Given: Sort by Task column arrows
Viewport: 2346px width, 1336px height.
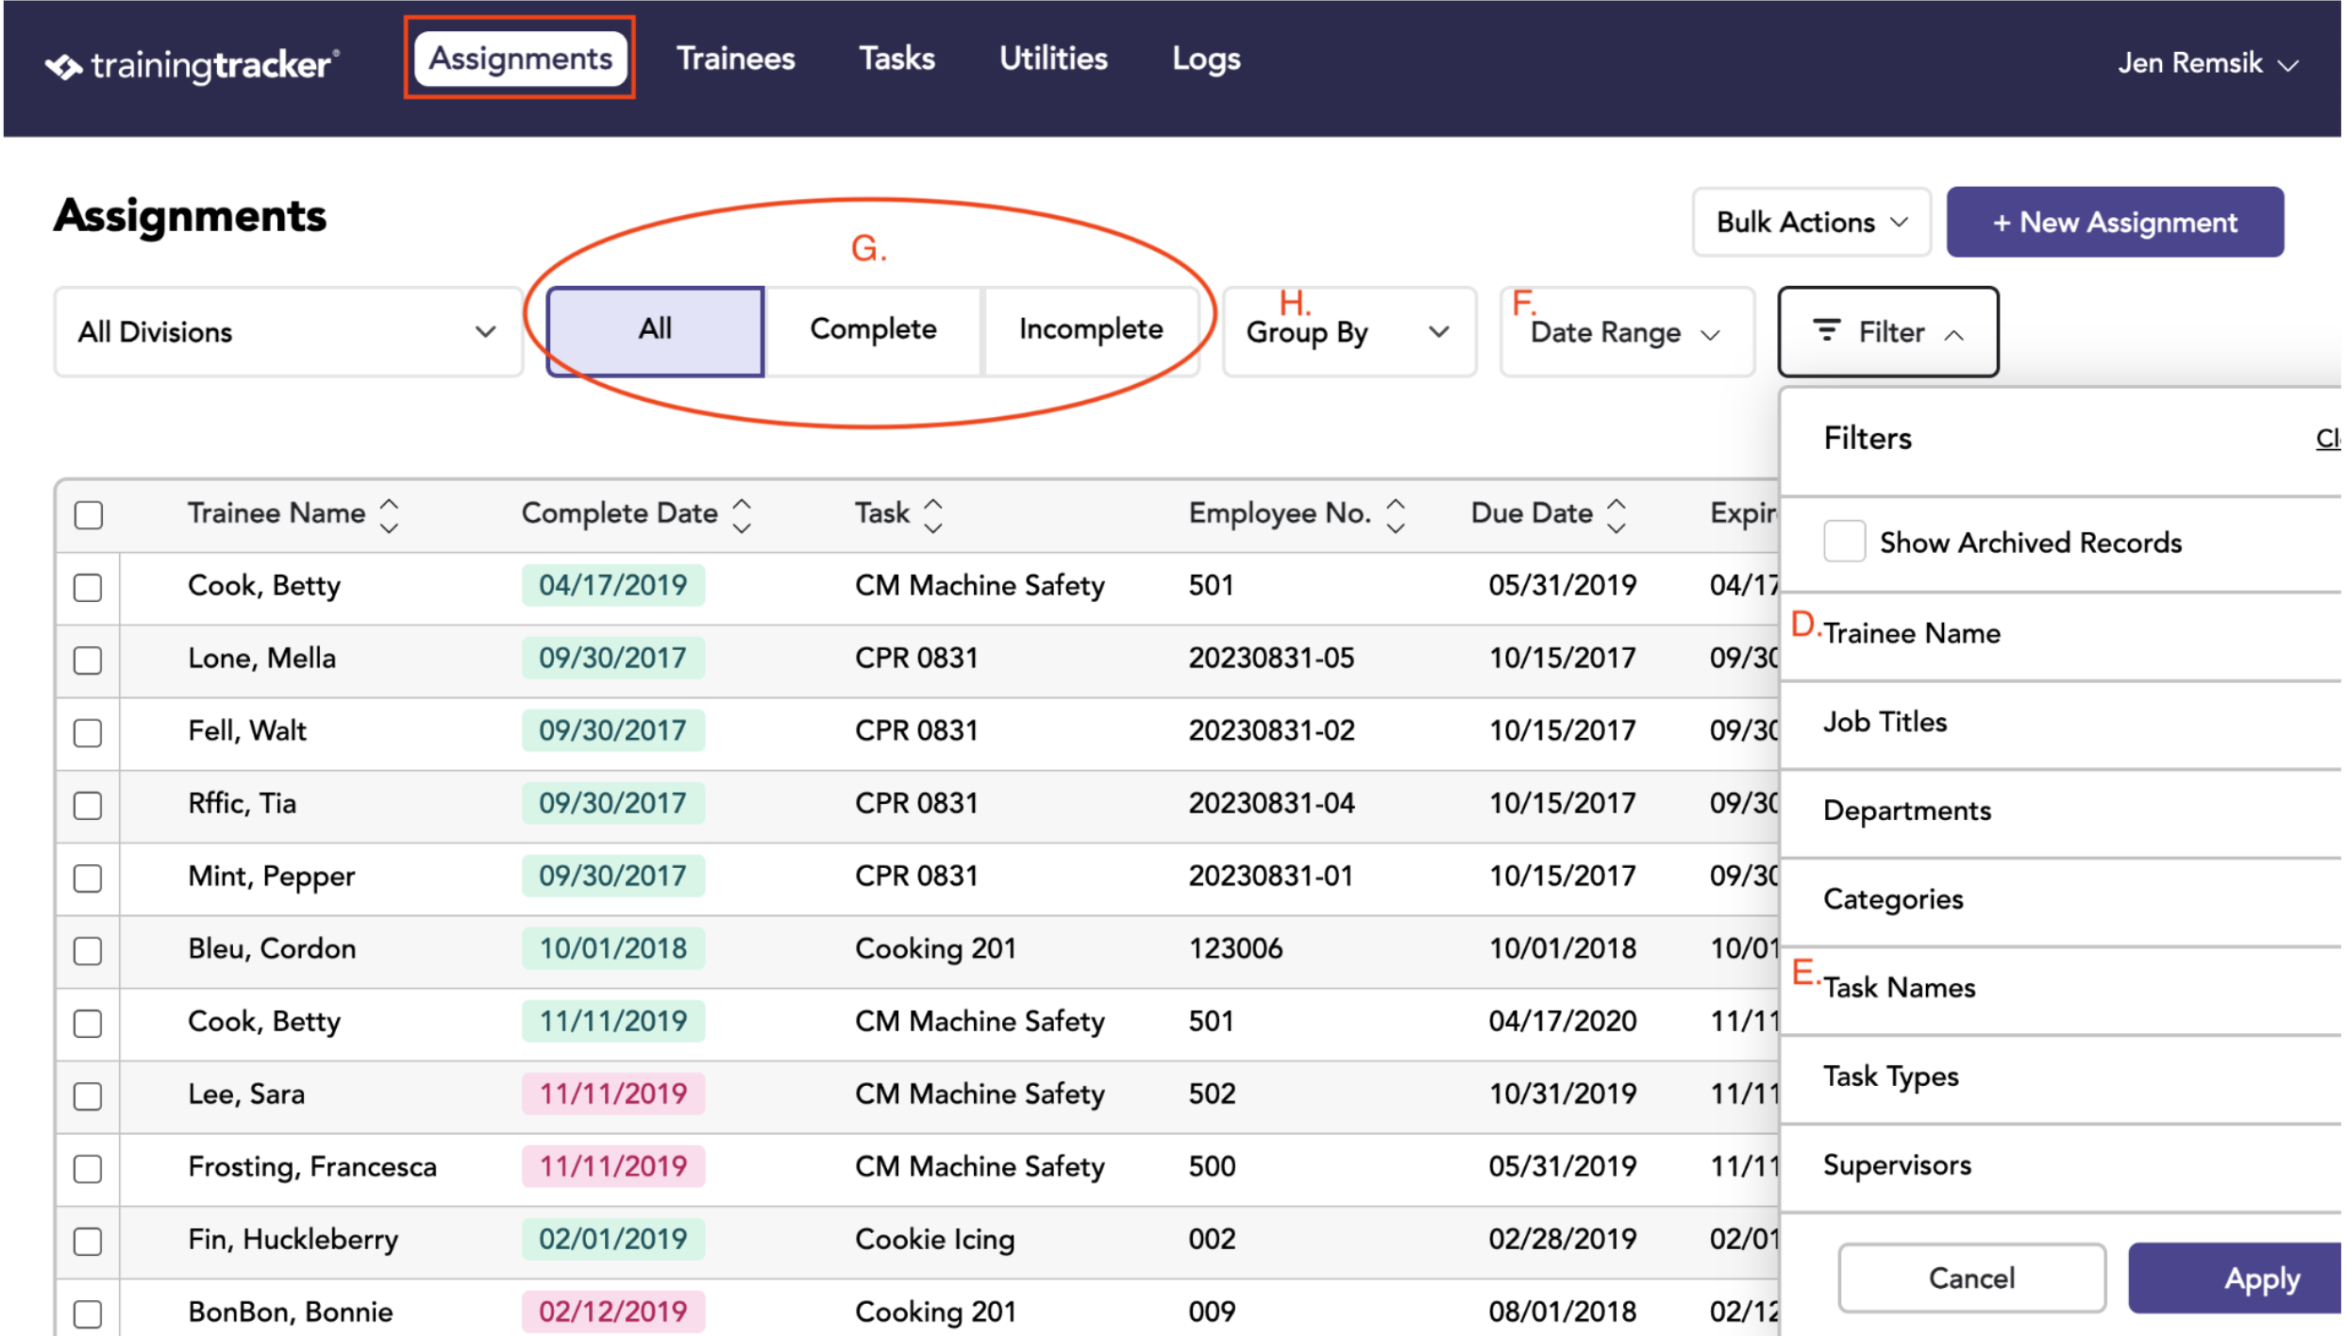Looking at the screenshot, I should click(932, 515).
